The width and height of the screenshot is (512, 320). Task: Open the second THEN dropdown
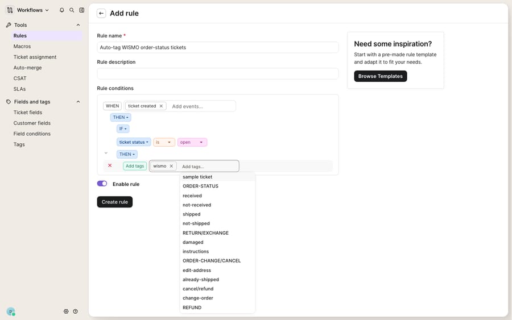pyautogui.click(x=127, y=154)
